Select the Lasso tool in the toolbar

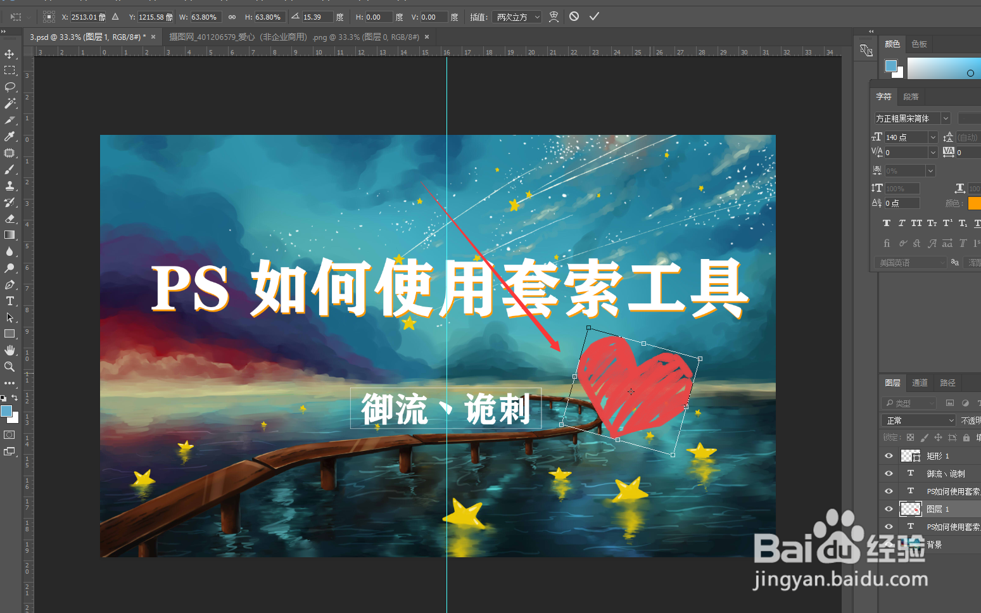(x=10, y=87)
